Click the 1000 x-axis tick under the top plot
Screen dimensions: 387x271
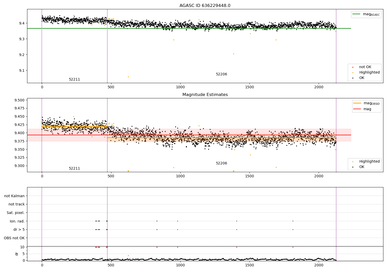(x=180, y=87)
